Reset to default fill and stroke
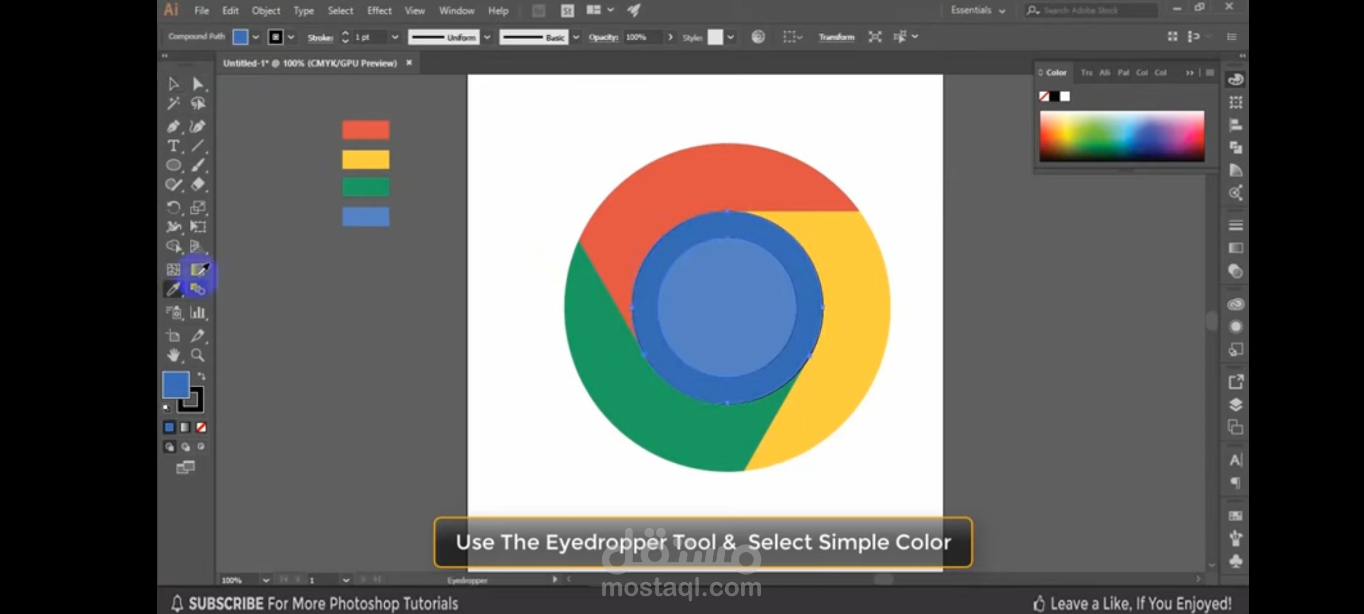This screenshot has width=1364, height=614. pyautogui.click(x=167, y=408)
